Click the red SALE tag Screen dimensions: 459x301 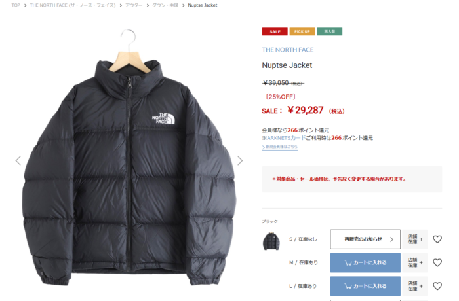(x=275, y=31)
